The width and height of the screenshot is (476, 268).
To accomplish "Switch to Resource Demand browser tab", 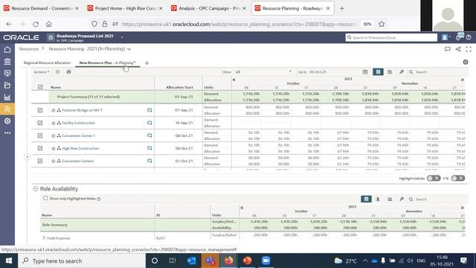I will point(41,8).
